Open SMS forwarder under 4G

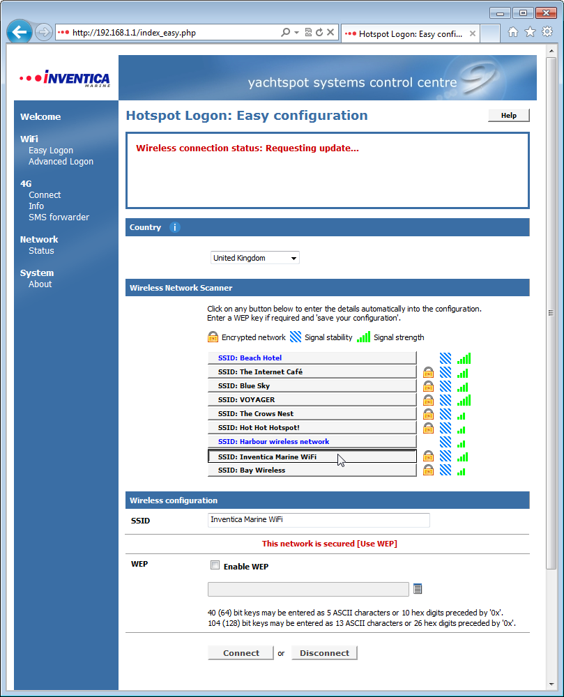pos(59,217)
